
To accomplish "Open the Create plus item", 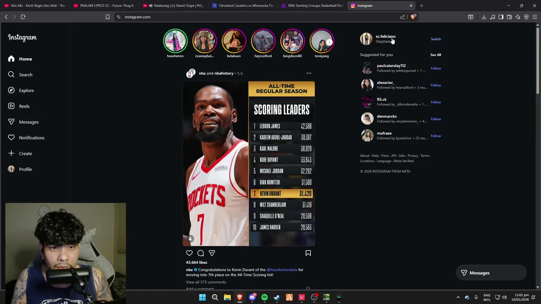I will 20,154.
